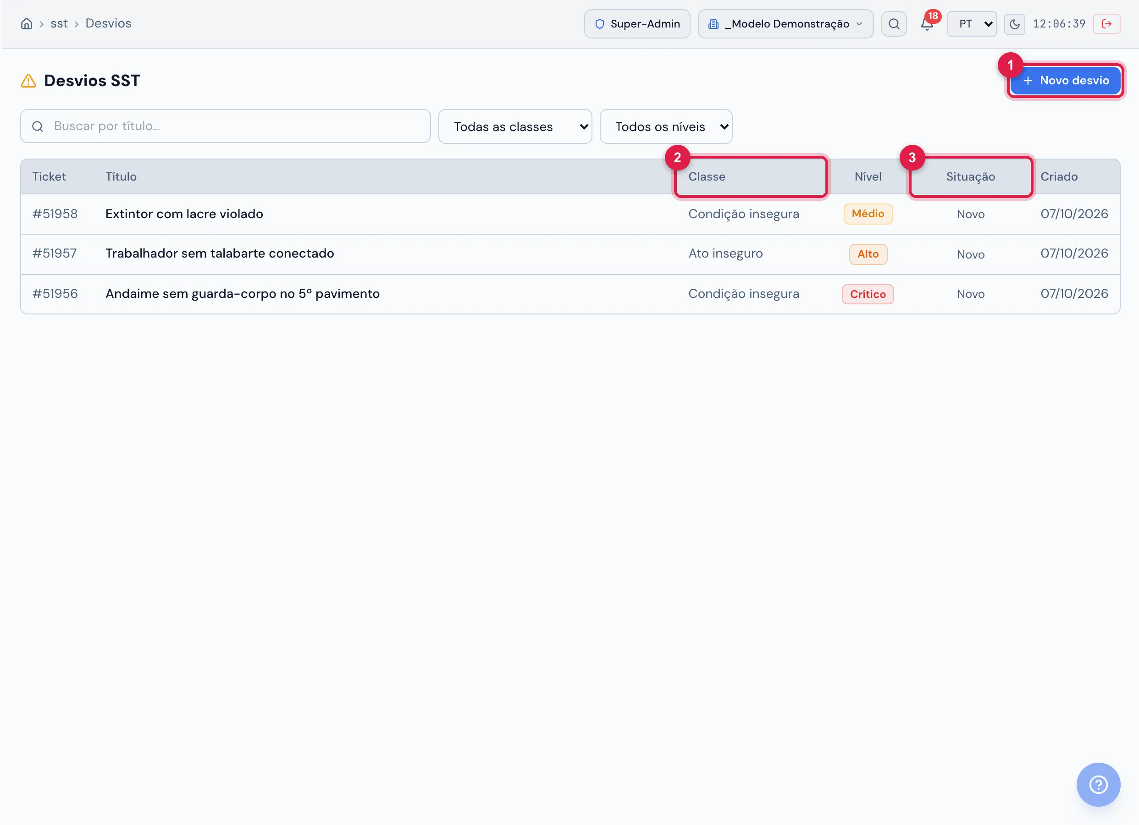Click the Título column header
The height and width of the screenshot is (825, 1139).
(121, 176)
